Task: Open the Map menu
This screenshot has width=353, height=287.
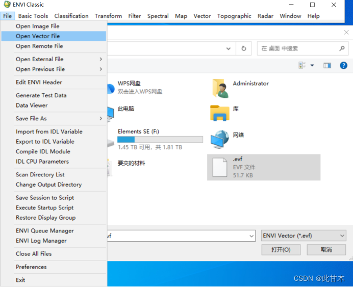Action: point(181,16)
